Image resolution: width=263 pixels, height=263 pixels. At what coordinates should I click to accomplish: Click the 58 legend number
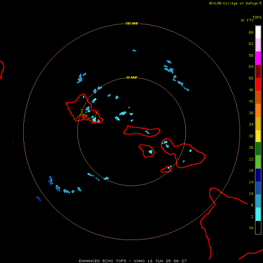click(x=251, y=55)
